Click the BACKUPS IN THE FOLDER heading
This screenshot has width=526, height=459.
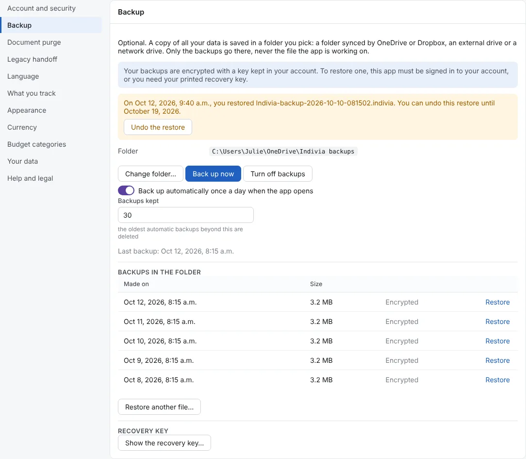pyautogui.click(x=159, y=272)
